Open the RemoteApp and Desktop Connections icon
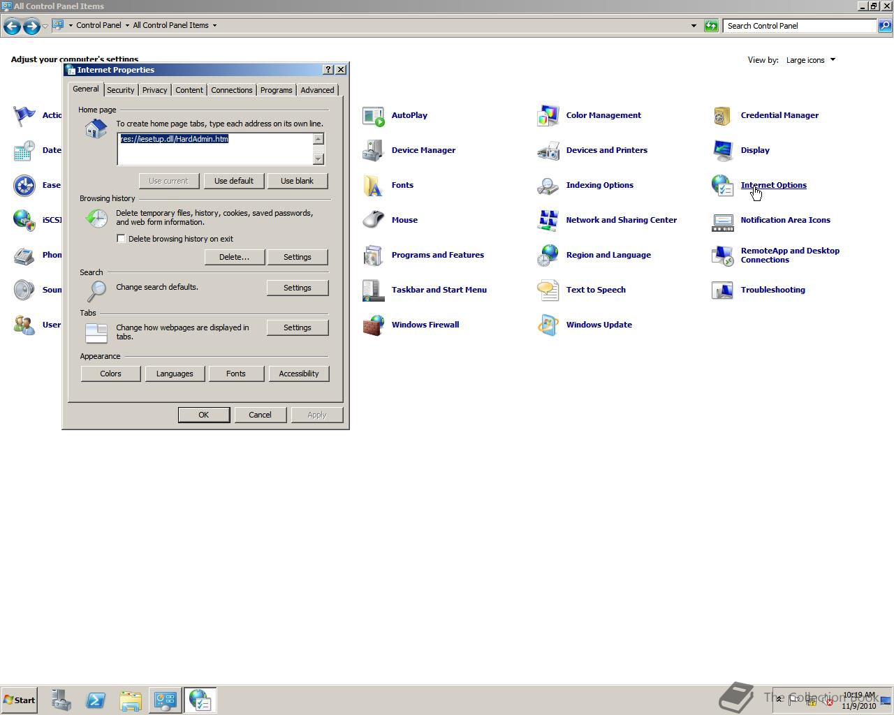894x715 pixels. (x=723, y=256)
